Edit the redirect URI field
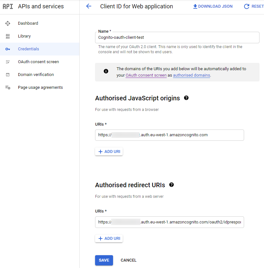The image size is (264, 268). point(170,222)
